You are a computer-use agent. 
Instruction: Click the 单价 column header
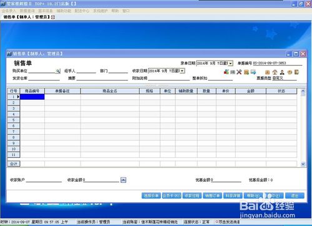click(x=226, y=91)
